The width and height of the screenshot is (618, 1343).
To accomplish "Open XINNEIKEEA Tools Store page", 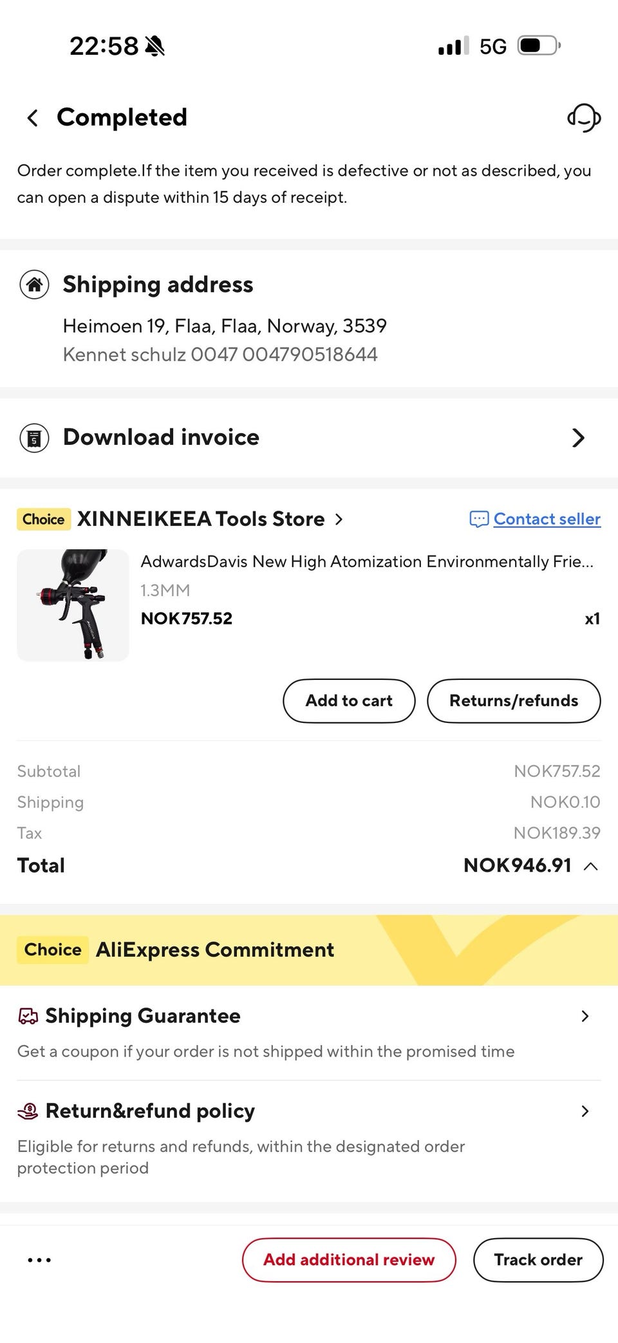I will 210,519.
